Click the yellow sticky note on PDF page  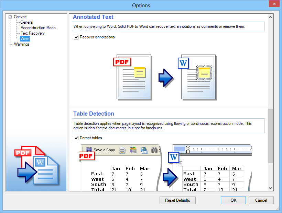(140, 72)
